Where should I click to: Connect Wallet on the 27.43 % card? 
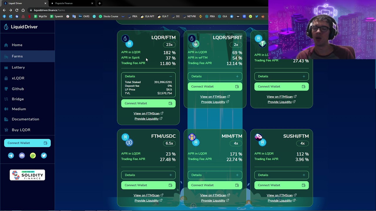point(281,86)
